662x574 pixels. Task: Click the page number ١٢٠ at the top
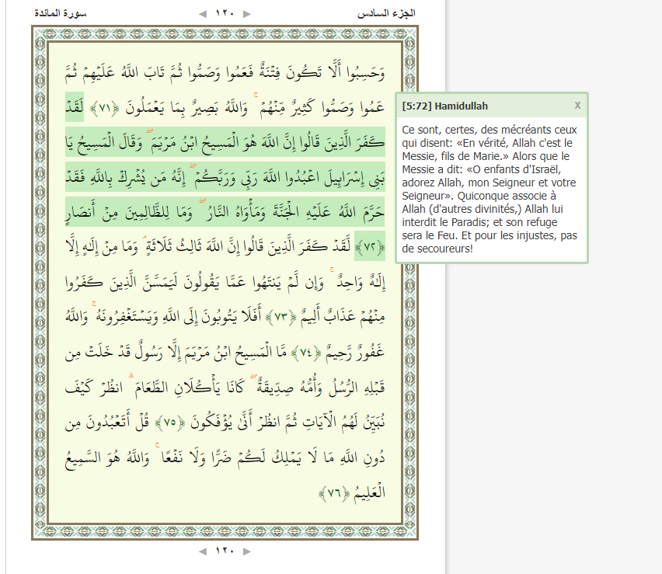(x=225, y=14)
